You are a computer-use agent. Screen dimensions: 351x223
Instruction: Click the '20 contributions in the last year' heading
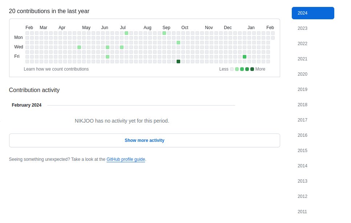(x=49, y=11)
